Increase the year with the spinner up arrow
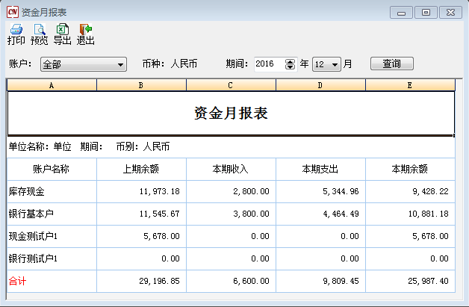This screenshot has height=307, width=469. (291, 61)
